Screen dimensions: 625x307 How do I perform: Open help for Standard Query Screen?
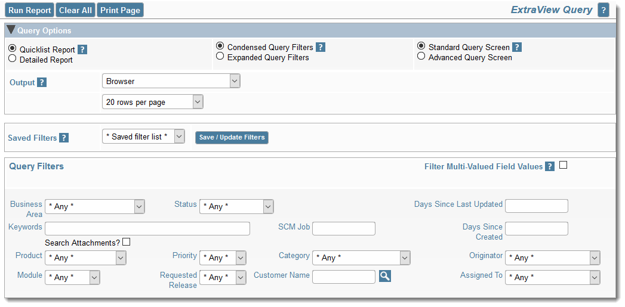(x=517, y=48)
